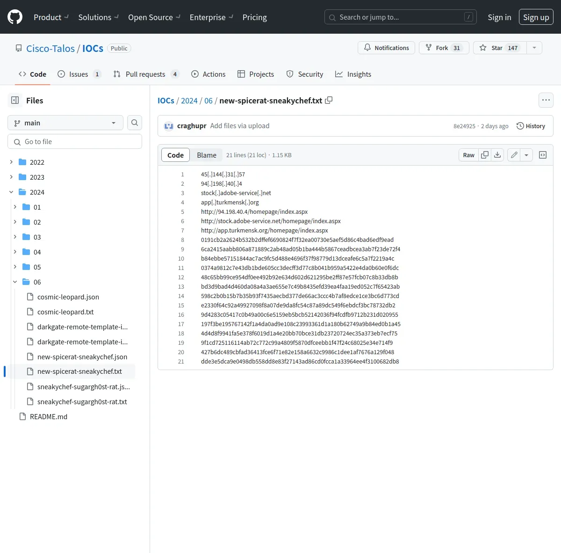Image resolution: width=561 pixels, height=553 pixels.
Task: Focus the Go to file field
Action: (x=75, y=141)
